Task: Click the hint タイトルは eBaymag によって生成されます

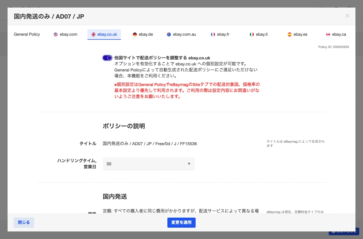Action: click(x=296, y=143)
